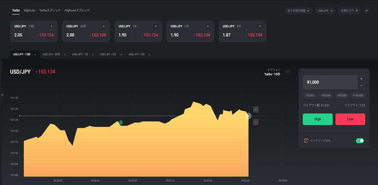The width and height of the screenshot is (378, 185).
Task: Remove the USD/JPY filter chip
Action: tap(332, 10)
